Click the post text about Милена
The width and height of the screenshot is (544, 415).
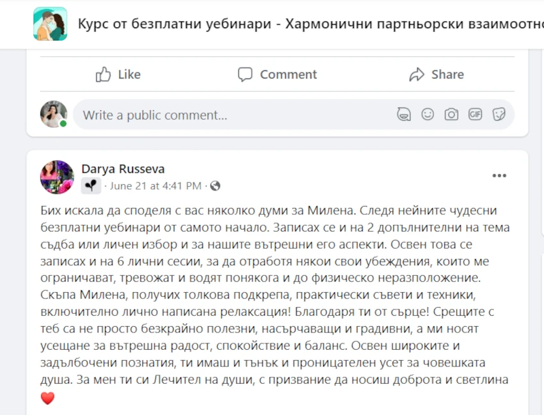tap(269, 295)
